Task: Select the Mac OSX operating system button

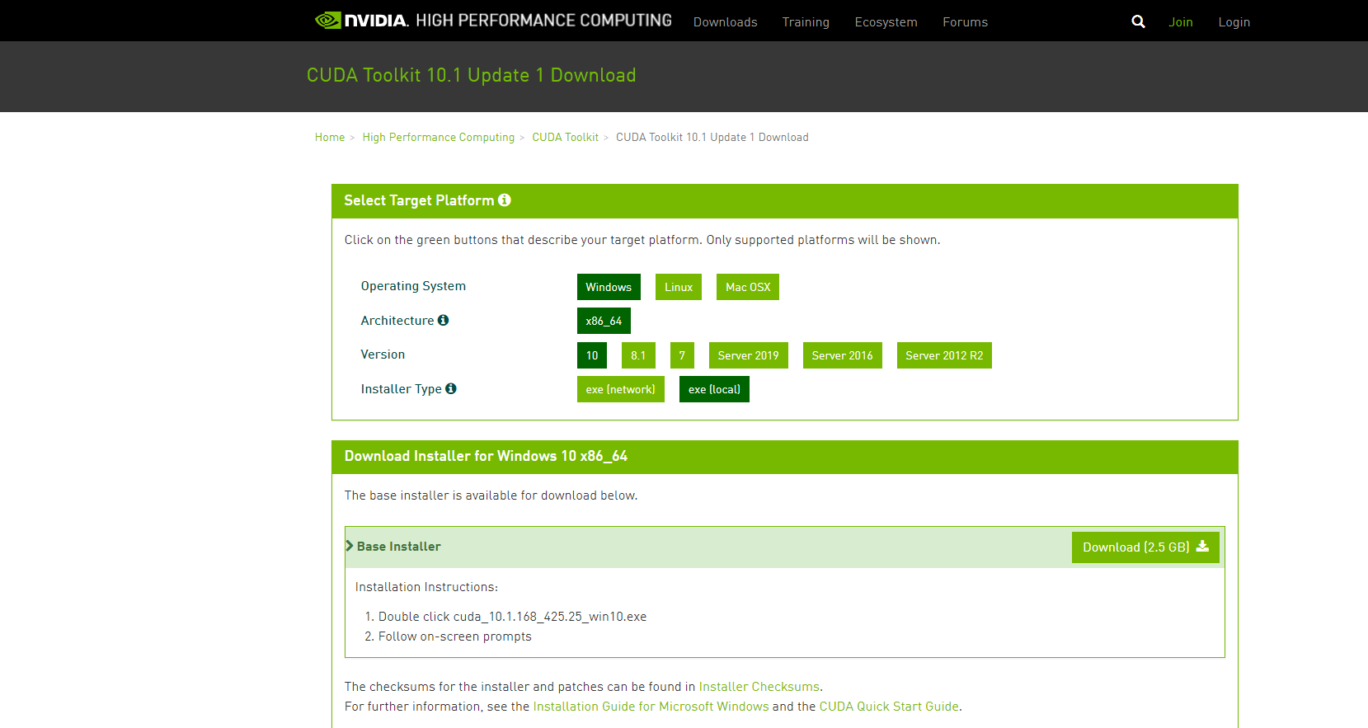Action: [x=748, y=287]
